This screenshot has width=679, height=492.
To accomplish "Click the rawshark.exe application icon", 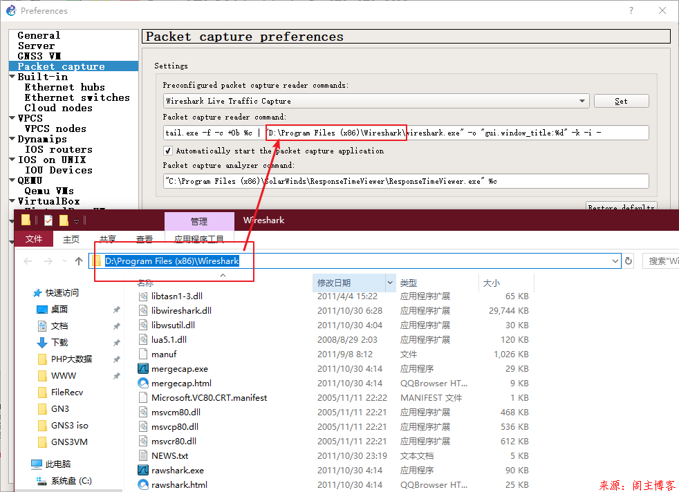I will coord(143,470).
